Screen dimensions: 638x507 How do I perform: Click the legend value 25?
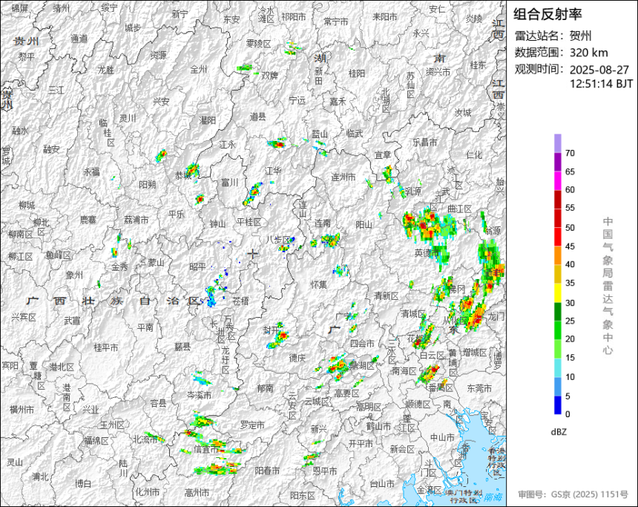[570, 321]
